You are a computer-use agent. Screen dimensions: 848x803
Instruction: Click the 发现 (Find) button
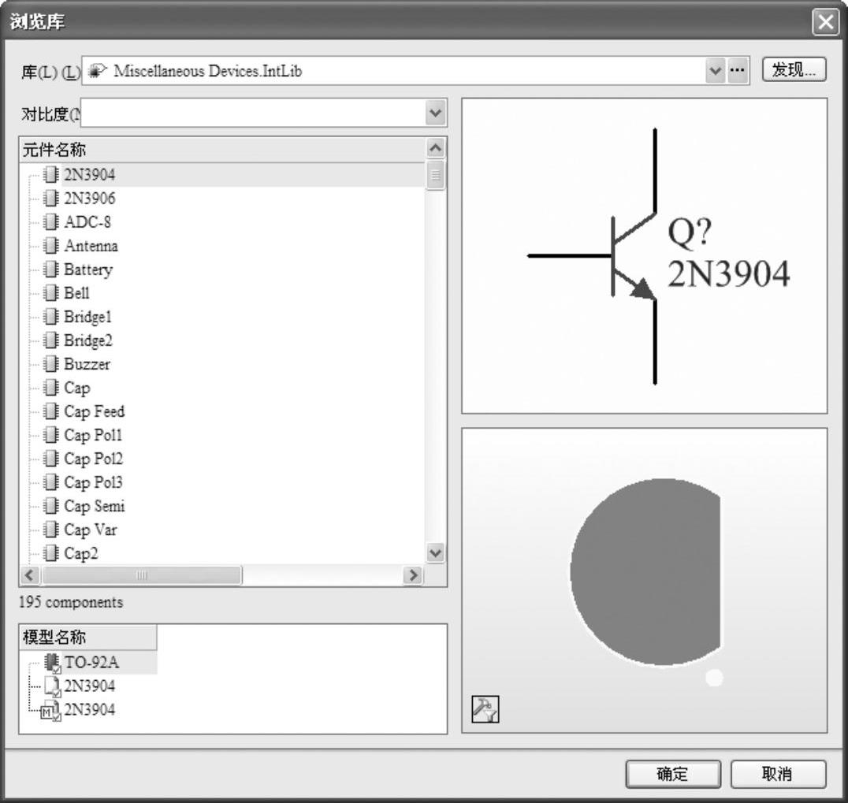pos(794,70)
